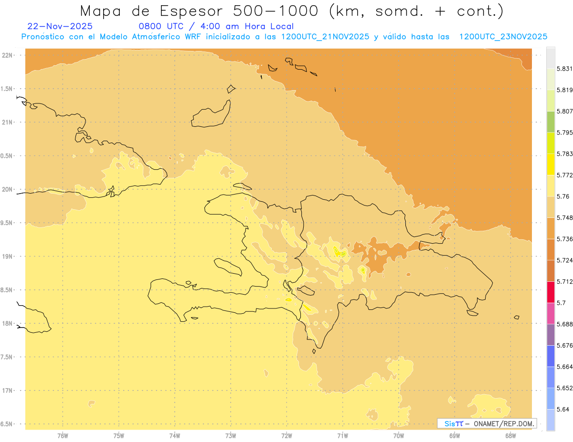Screen dimensions: 573x442
Task: Click the 20N latitude label
Action: [x=7, y=189]
